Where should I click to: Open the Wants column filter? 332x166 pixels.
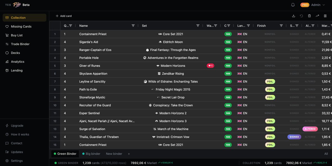[x=216, y=26]
